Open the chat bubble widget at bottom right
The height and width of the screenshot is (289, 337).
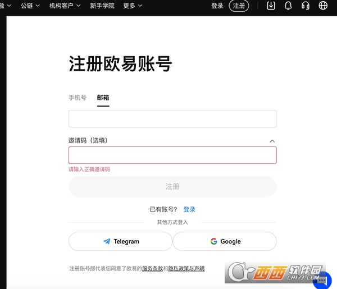pos(322,279)
